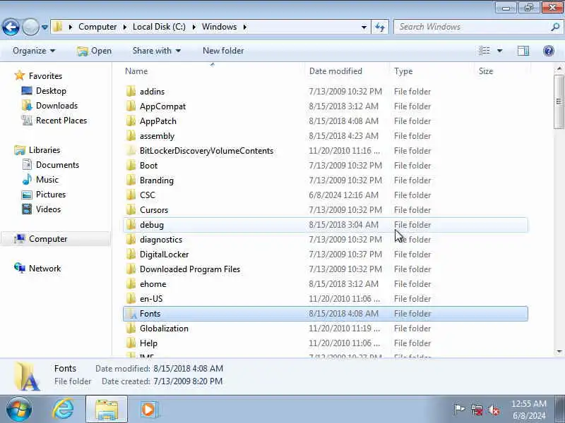The width and height of the screenshot is (565, 423).
Task: Open the address bar history dropdown
Action: [x=364, y=27]
